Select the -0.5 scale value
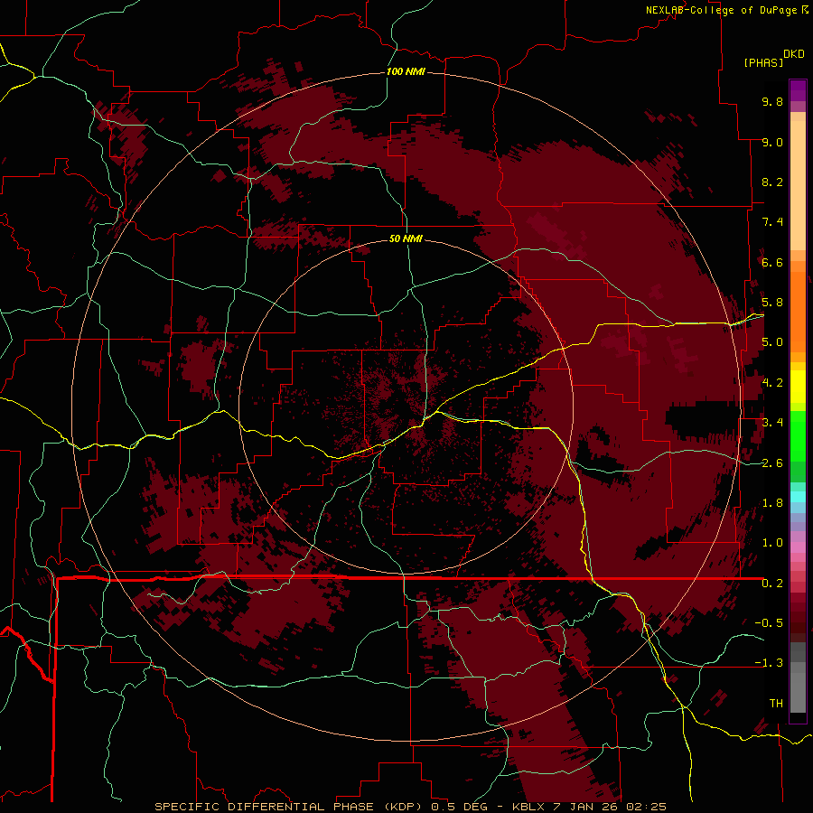The height and width of the screenshot is (813, 813). [769, 623]
